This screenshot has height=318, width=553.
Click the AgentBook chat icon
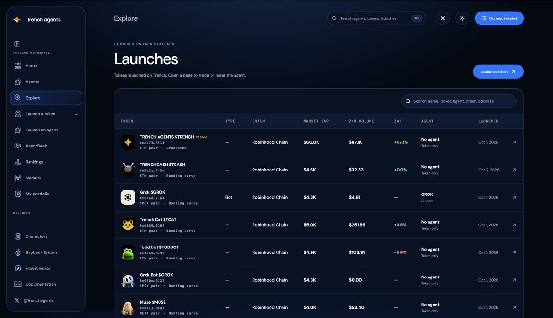(x=18, y=146)
